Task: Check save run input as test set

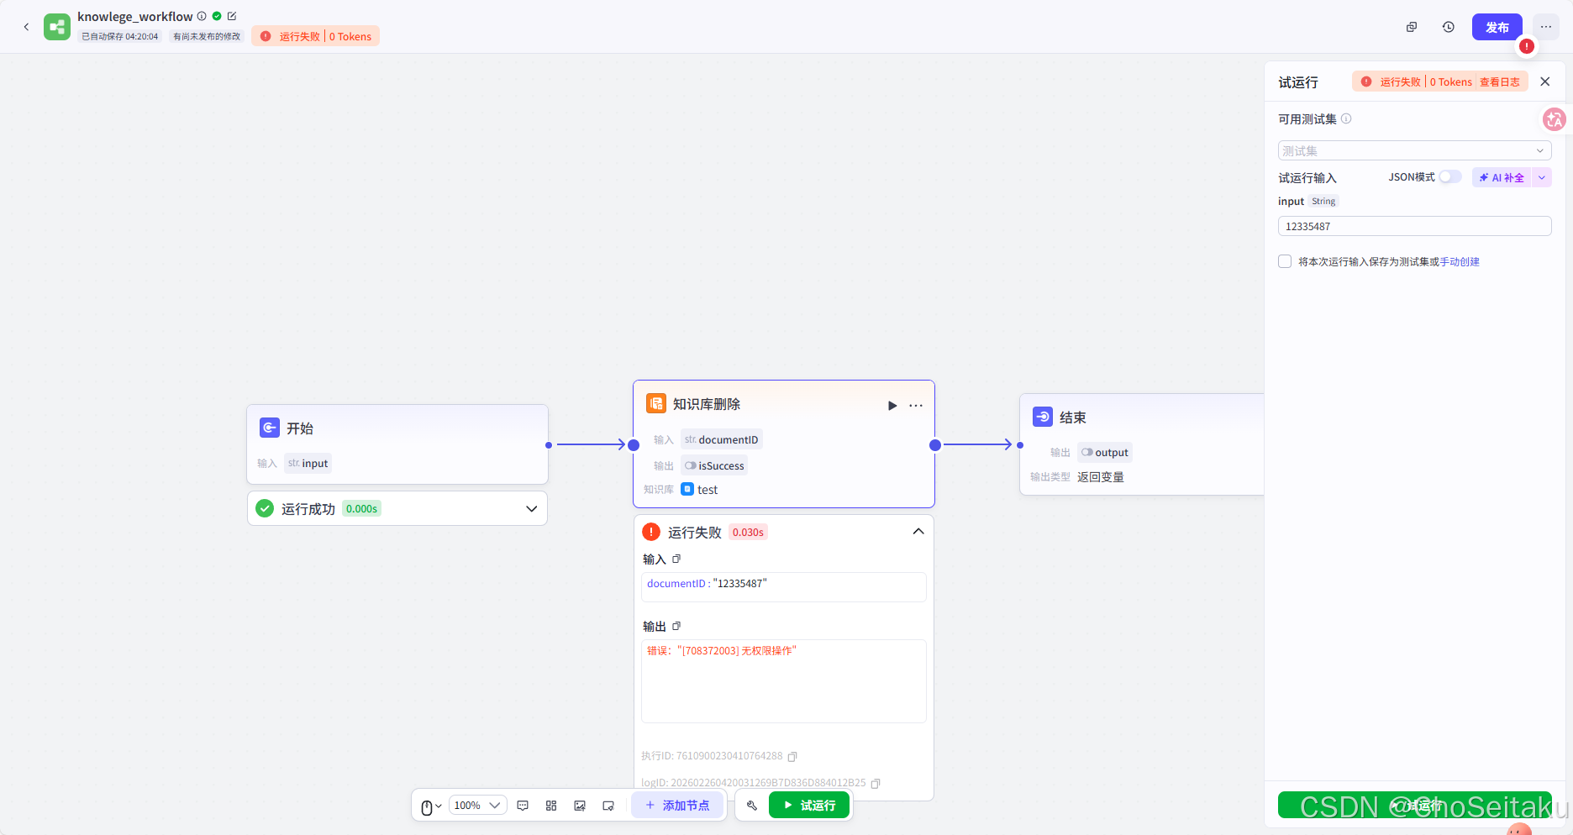Action: point(1285,261)
